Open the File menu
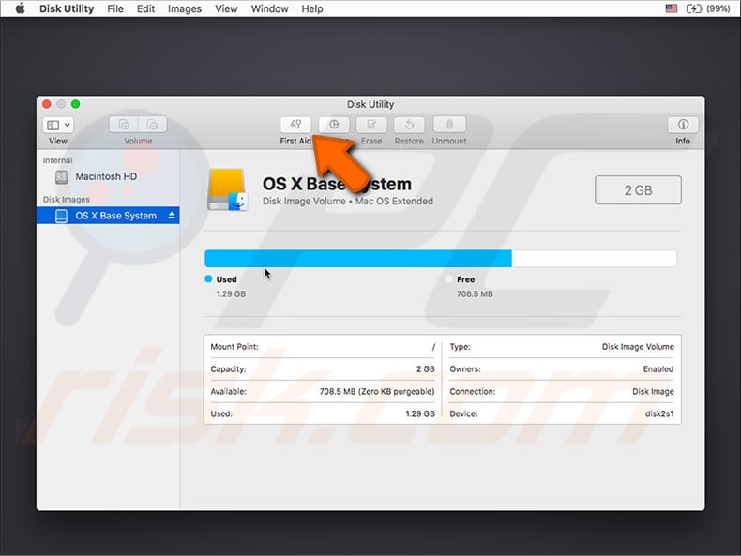 (x=115, y=8)
